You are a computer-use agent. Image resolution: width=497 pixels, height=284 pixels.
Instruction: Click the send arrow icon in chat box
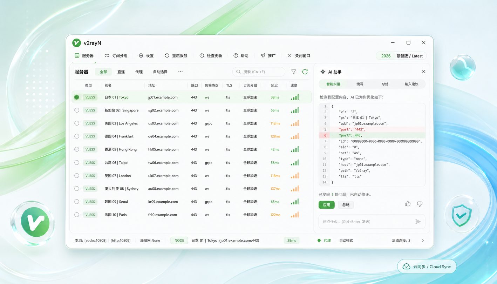(418, 222)
